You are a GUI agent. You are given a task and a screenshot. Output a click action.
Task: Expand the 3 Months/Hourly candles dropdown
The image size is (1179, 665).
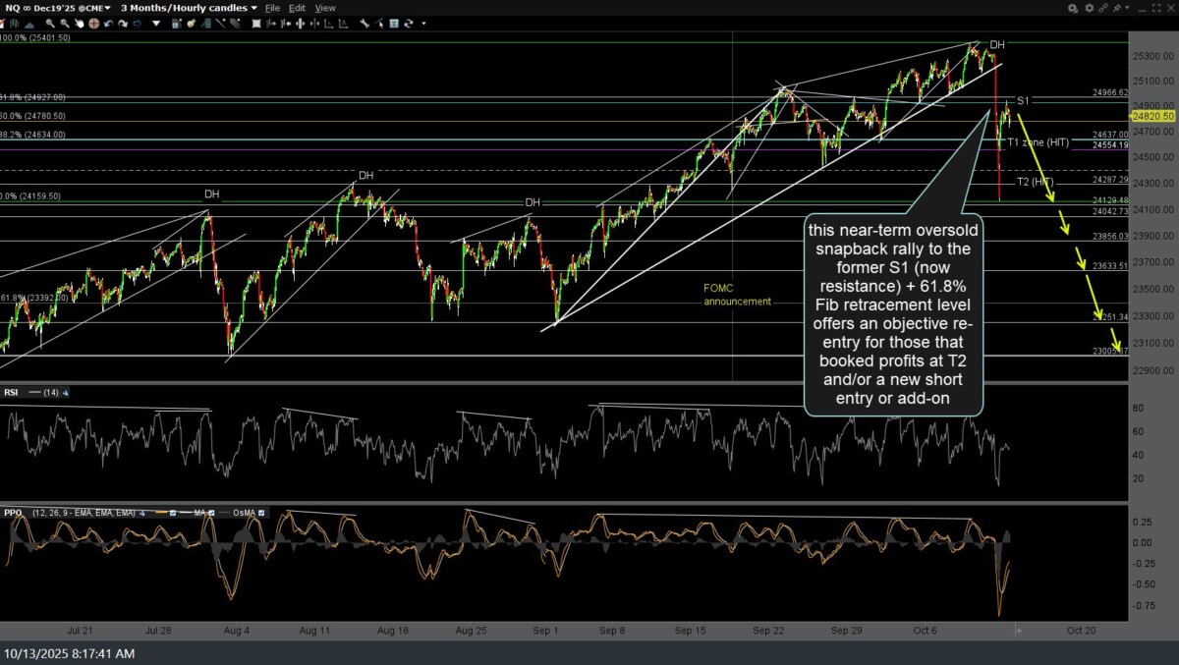click(x=189, y=8)
